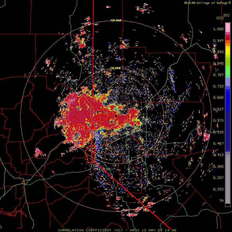The width and height of the screenshot is (232, 232).
Task: Select the 0.680 legend value
Action: coord(218,98)
